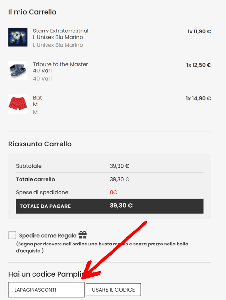This screenshot has width=226, height=300.
Task: Click the TOTALE DA PAGARE bar
Action: [110, 206]
